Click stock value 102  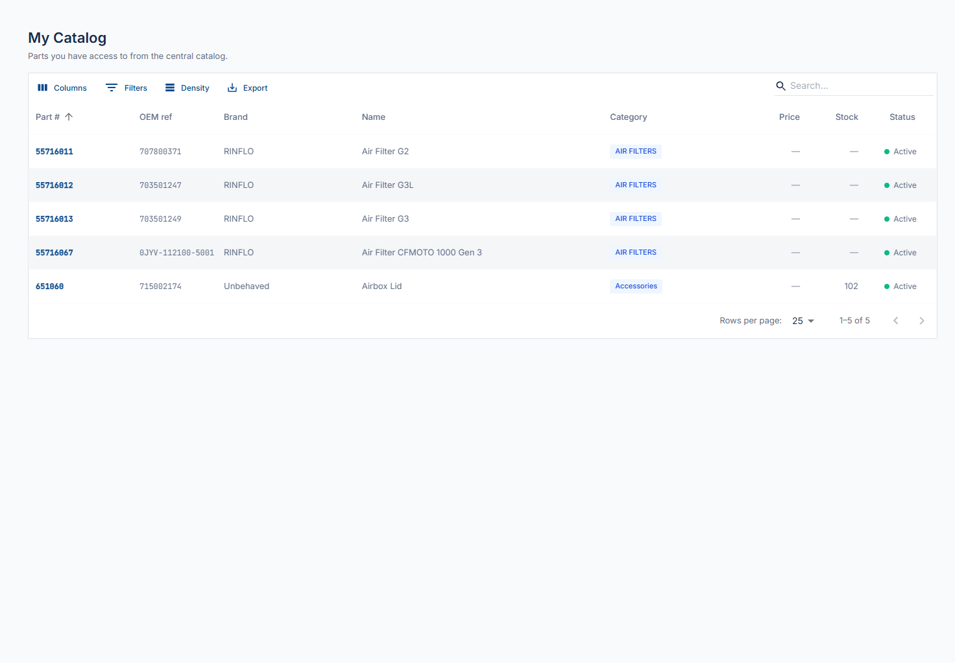(851, 286)
